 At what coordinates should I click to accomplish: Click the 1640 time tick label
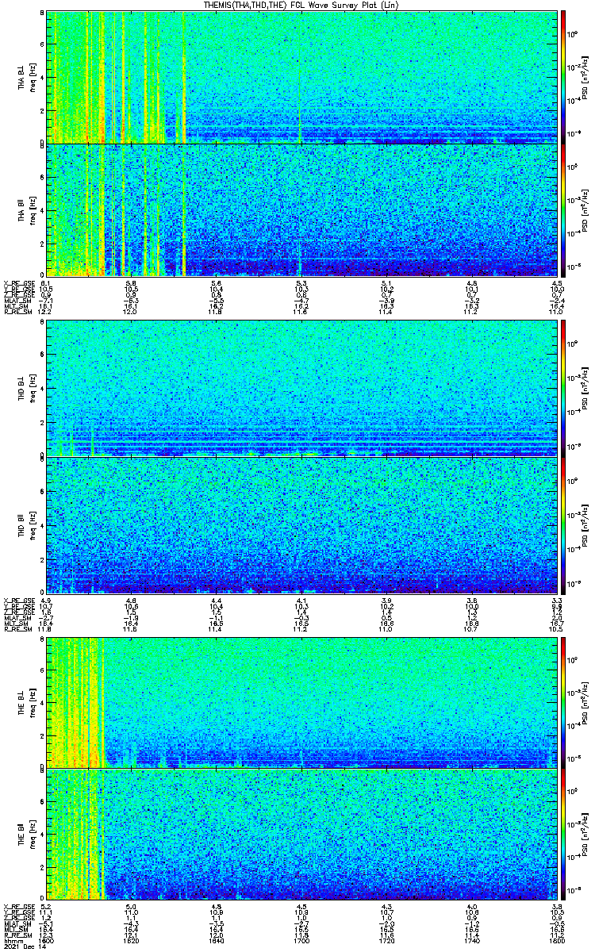[217, 941]
